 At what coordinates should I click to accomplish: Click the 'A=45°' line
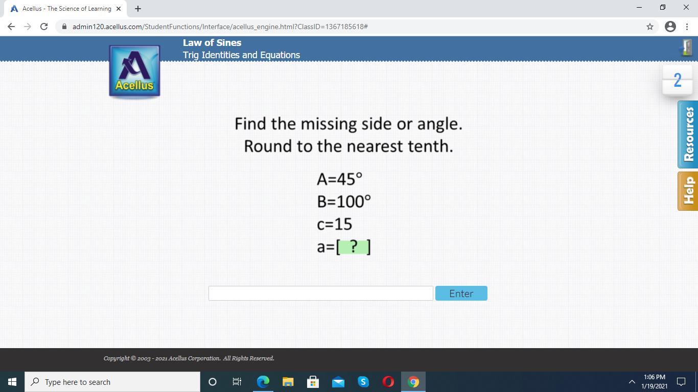[339, 179]
